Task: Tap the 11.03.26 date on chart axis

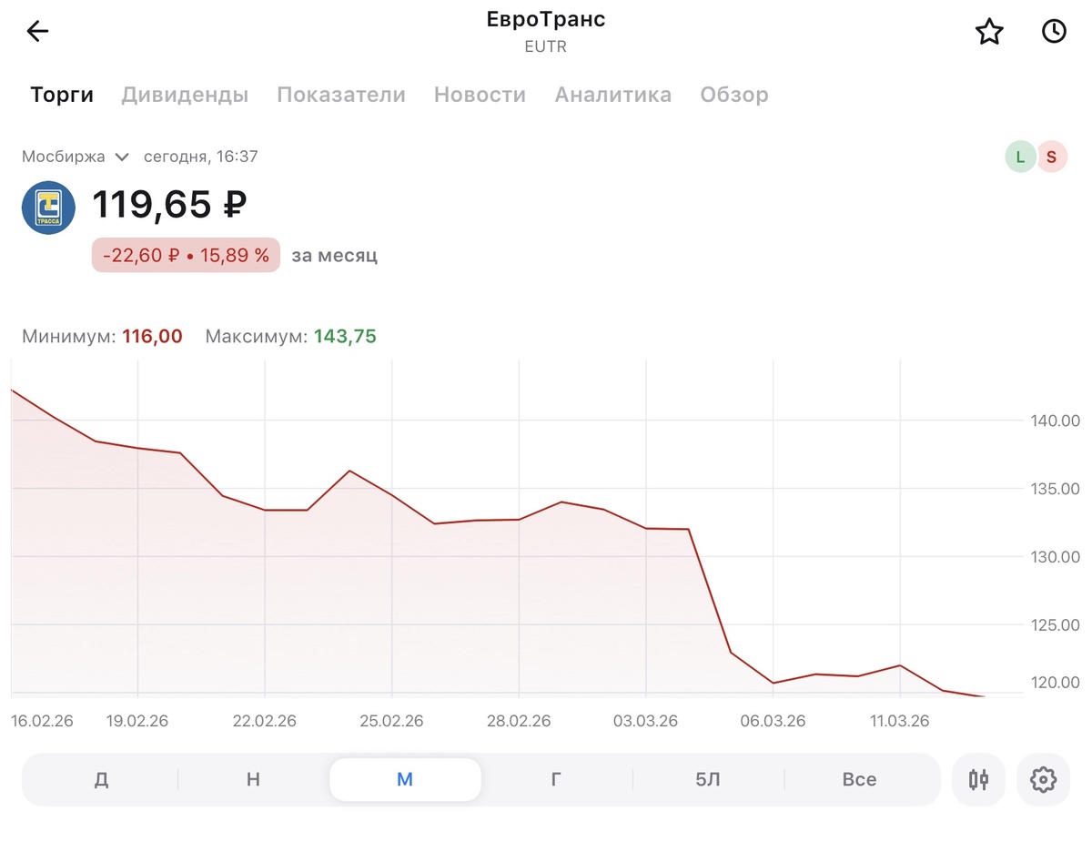Action: 900,721
